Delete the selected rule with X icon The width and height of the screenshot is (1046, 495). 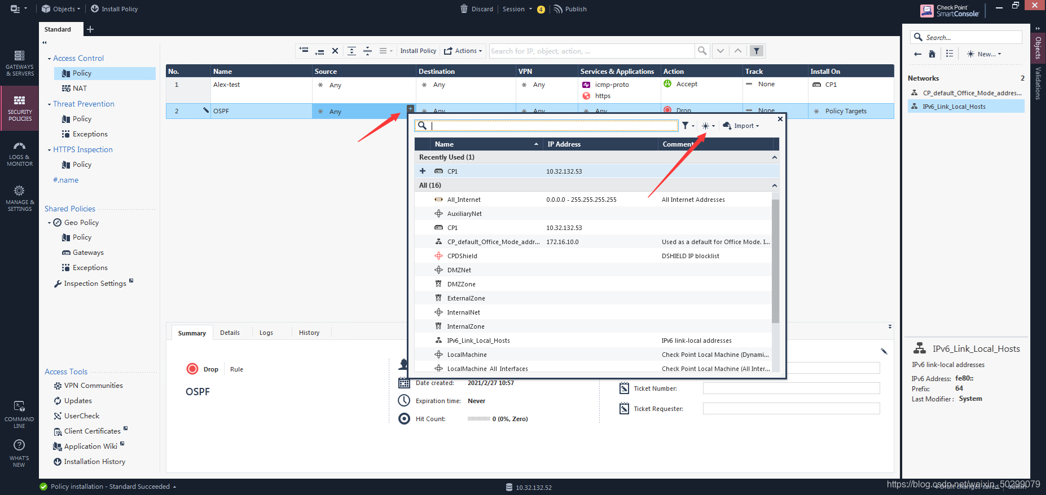pos(335,51)
